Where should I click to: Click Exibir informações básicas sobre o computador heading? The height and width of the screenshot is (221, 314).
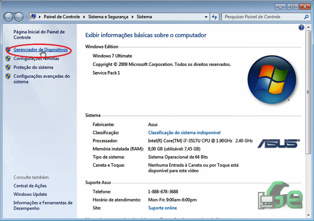(146, 35)
